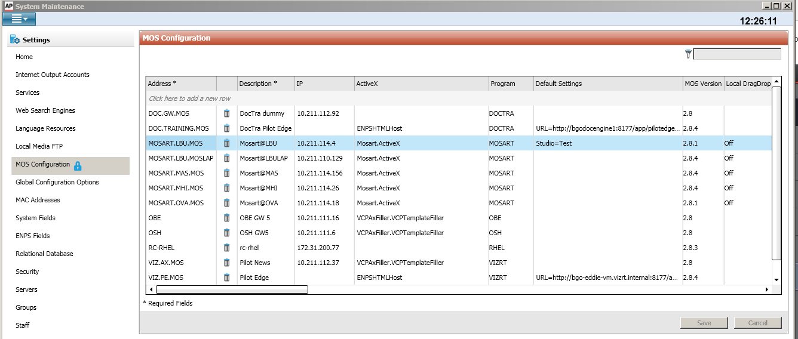Sort table by MOS Version column header
This screenshot has width=798, height=339.
702,84
